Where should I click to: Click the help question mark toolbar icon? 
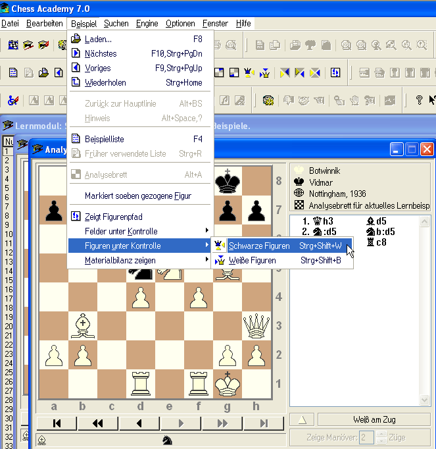coord(419,101)
